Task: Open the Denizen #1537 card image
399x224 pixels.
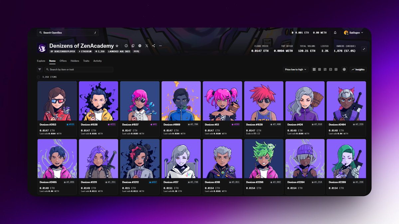Action: click(140, 101)
